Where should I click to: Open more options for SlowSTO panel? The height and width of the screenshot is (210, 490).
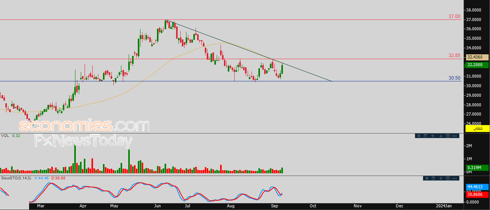(454, 178)
